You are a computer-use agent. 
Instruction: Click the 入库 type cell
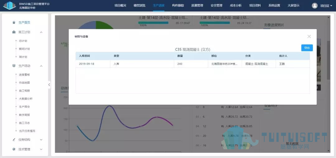pyautogui.click(x=142, y=64)
